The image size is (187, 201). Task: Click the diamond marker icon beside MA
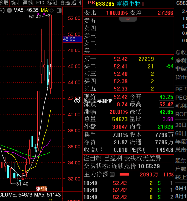(x=52, y=11)
